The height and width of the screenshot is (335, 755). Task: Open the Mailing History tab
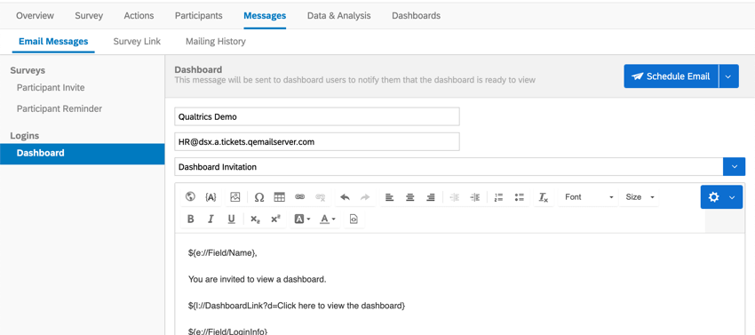click(216, 42)
